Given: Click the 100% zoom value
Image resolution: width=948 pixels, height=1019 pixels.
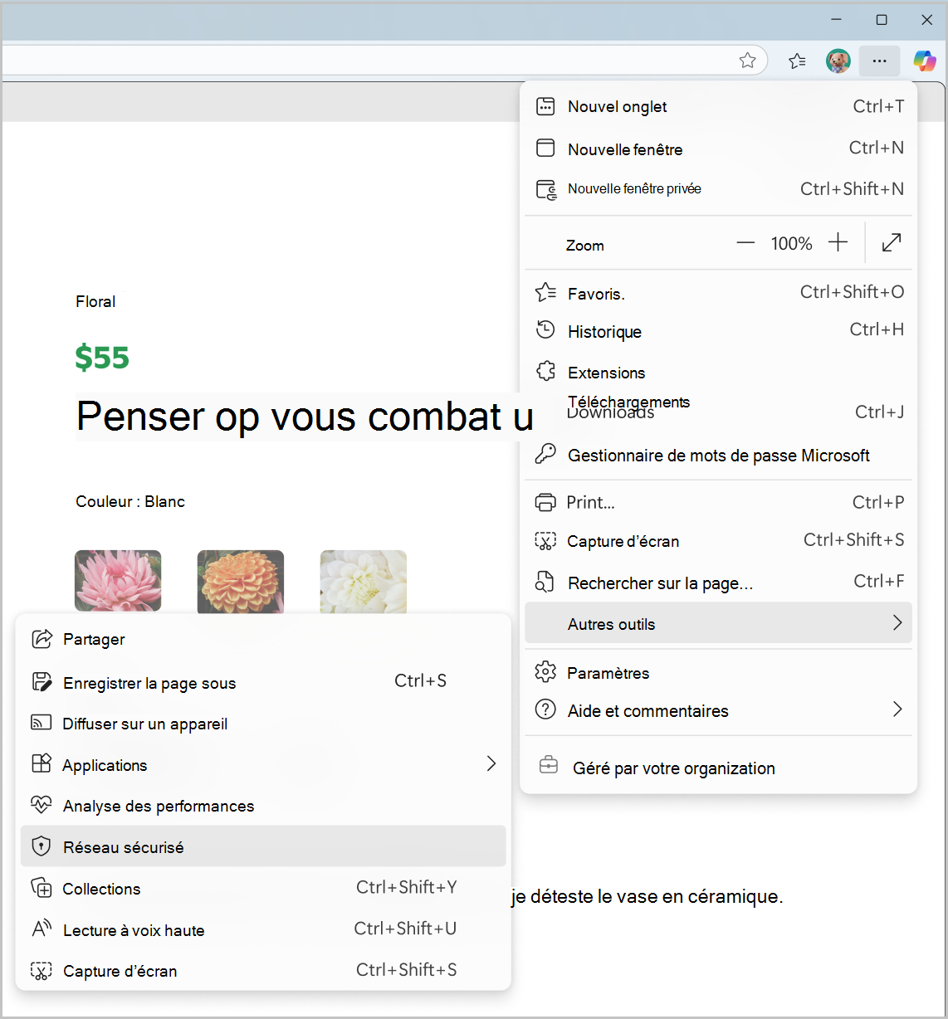Looking at the screenshot, I should [791, 243].
